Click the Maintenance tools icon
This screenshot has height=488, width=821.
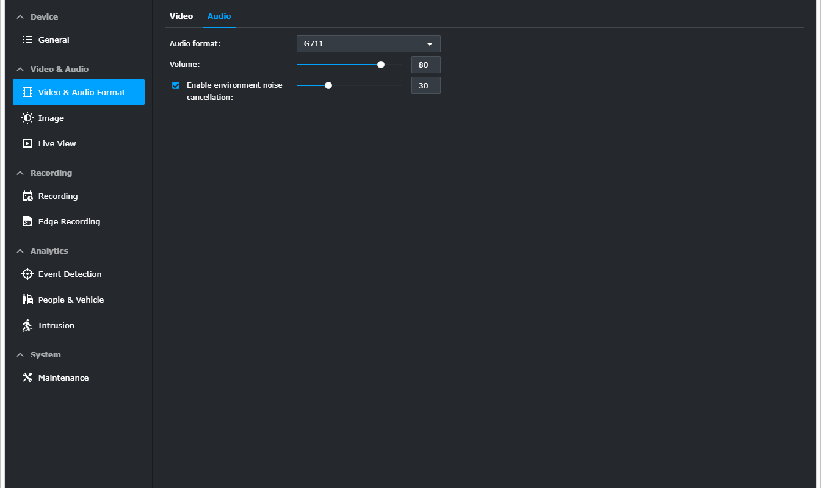[27, 378]
